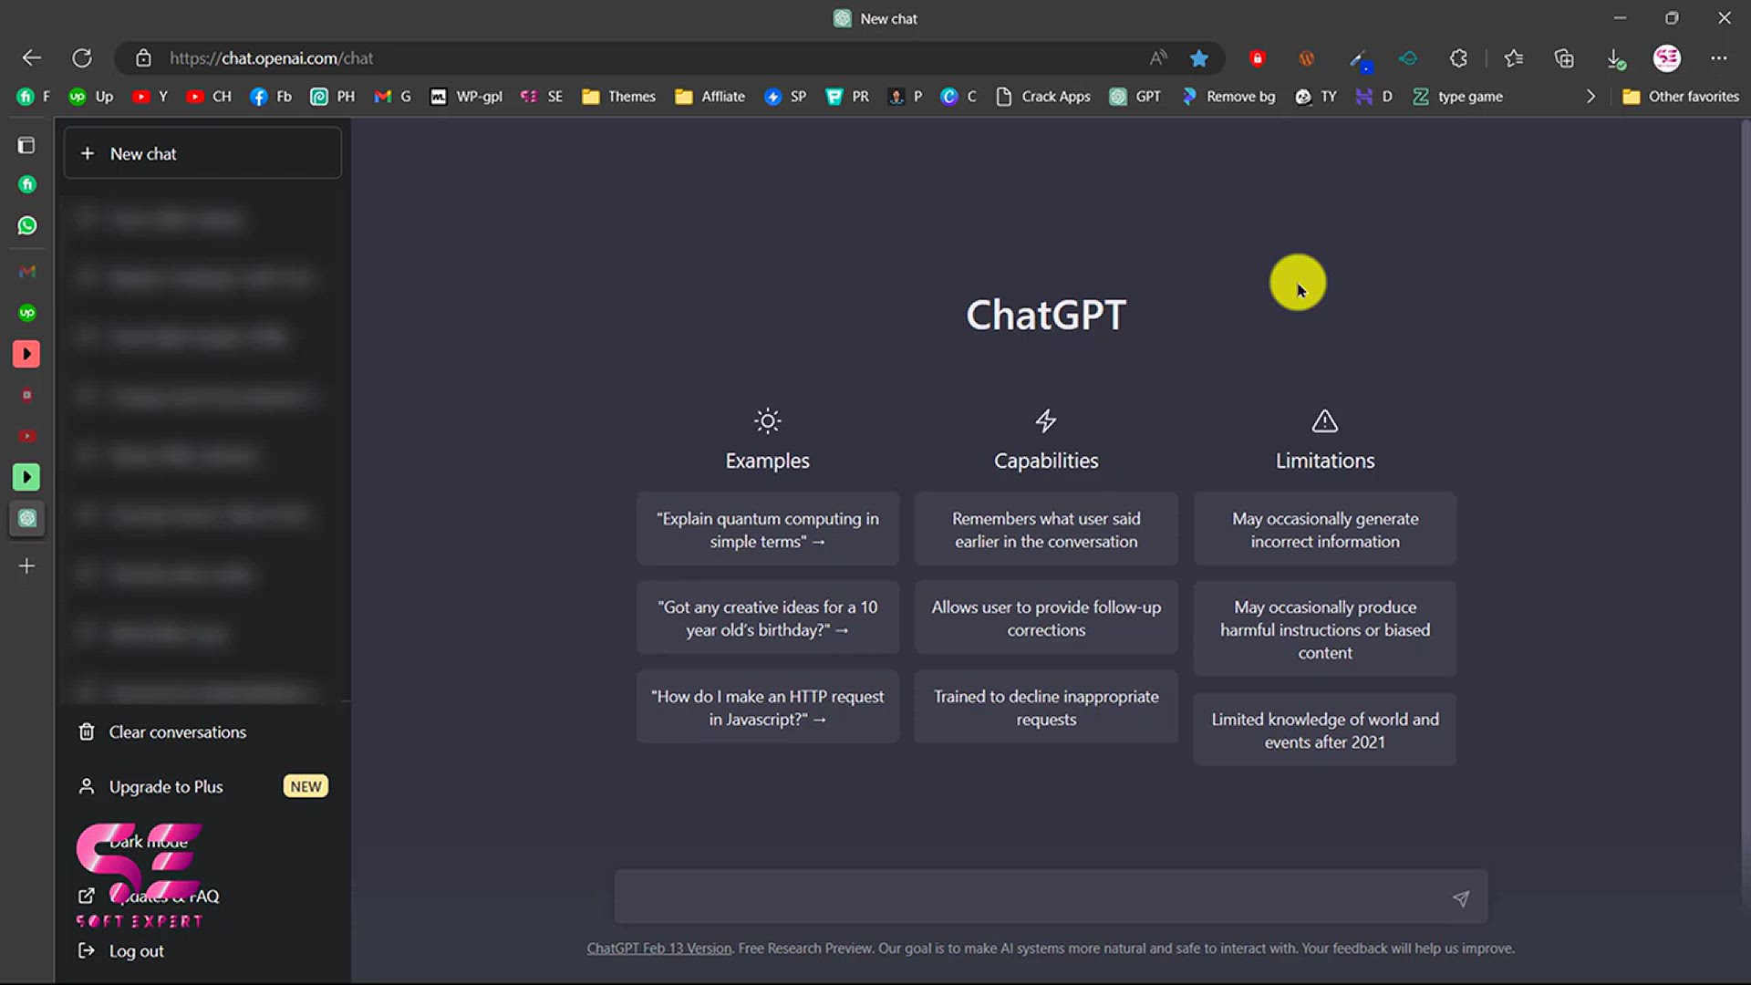The height and width of the screenshot is (985, 1751).
Task: Open the CH YouTube bookmark
Action: click(209, 97)
